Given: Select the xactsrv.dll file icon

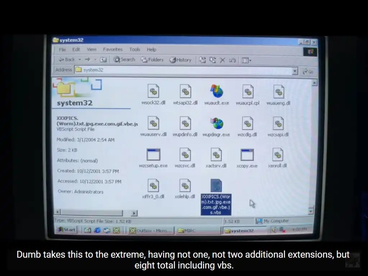Looking at the screenshot, I should tap(216, 154).
